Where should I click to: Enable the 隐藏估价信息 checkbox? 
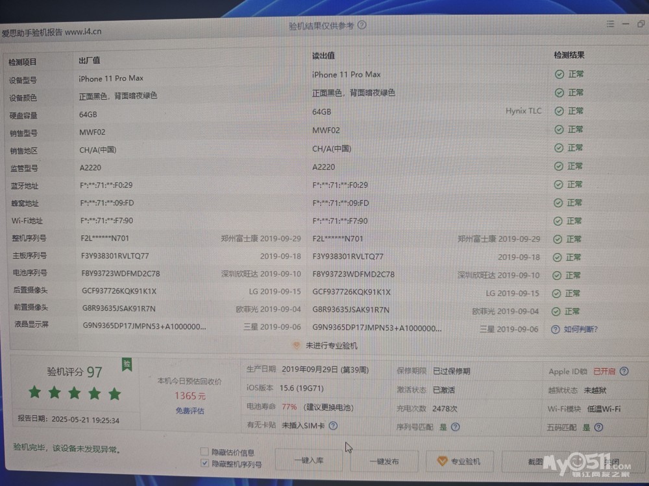pyautogui.click(x=205, y=452)
